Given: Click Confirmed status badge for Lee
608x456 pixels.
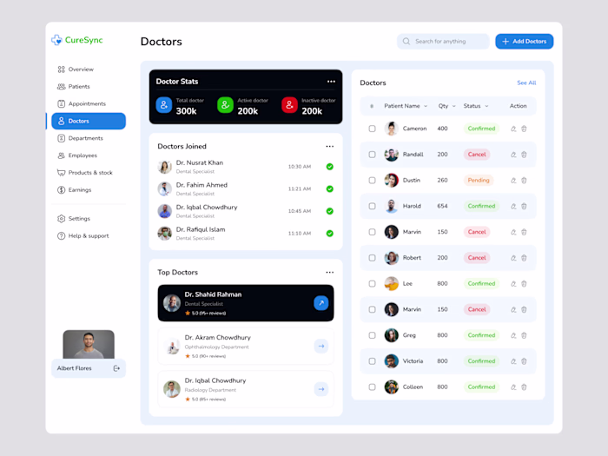Looking at the screenshot, I should pyautogui.click(x=481, y=284).
